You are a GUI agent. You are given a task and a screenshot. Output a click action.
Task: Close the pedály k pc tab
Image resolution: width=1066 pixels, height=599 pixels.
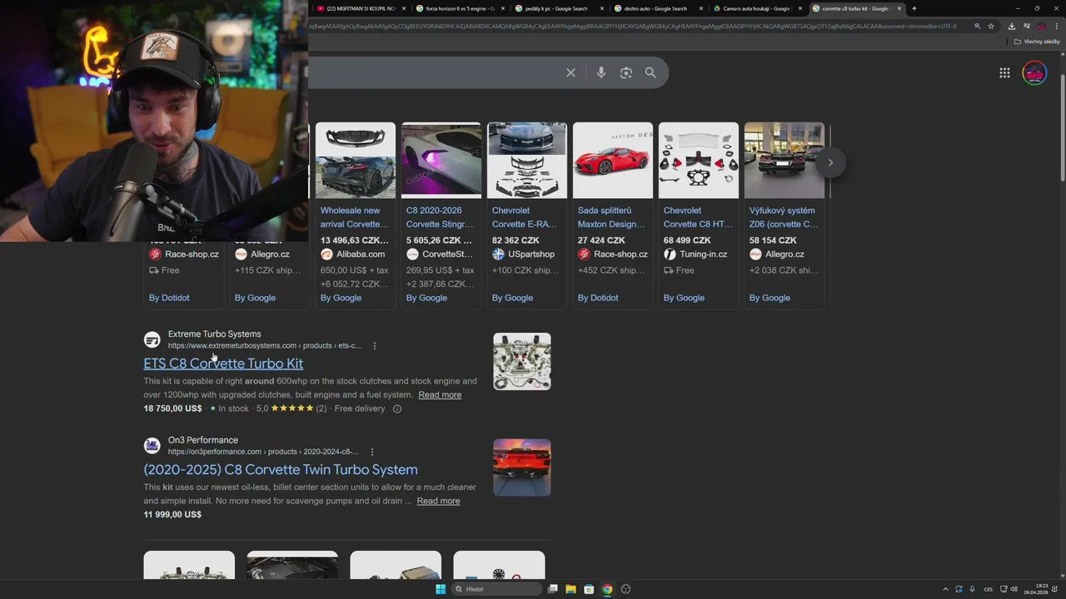tap(601, 8)
